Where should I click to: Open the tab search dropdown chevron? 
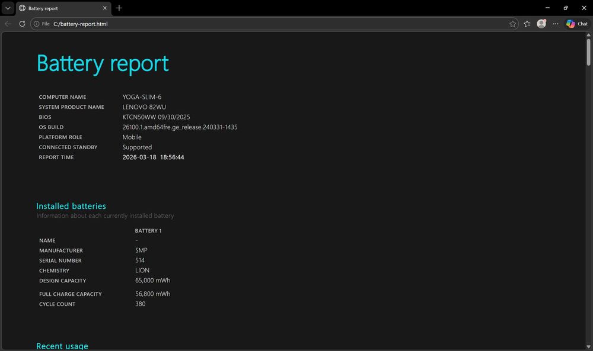pos(8,8)
